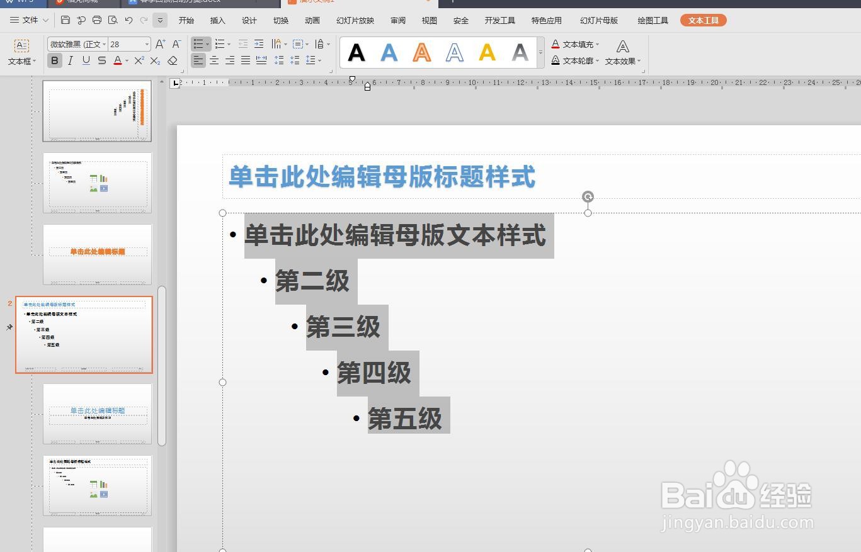Insert a text box with 文本框 icon
The width and height of the screenshot is (861, 552).
21,53
